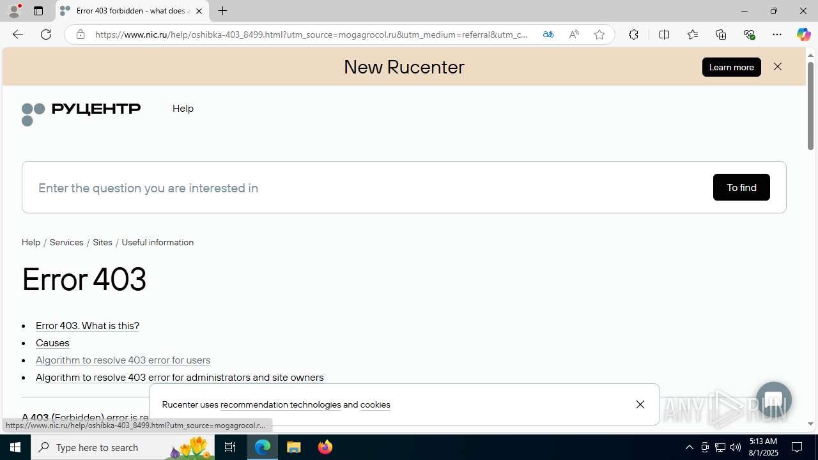Open the cookies policy link
818x460 pixels.
pyautogui.click(x=375, y=404)
